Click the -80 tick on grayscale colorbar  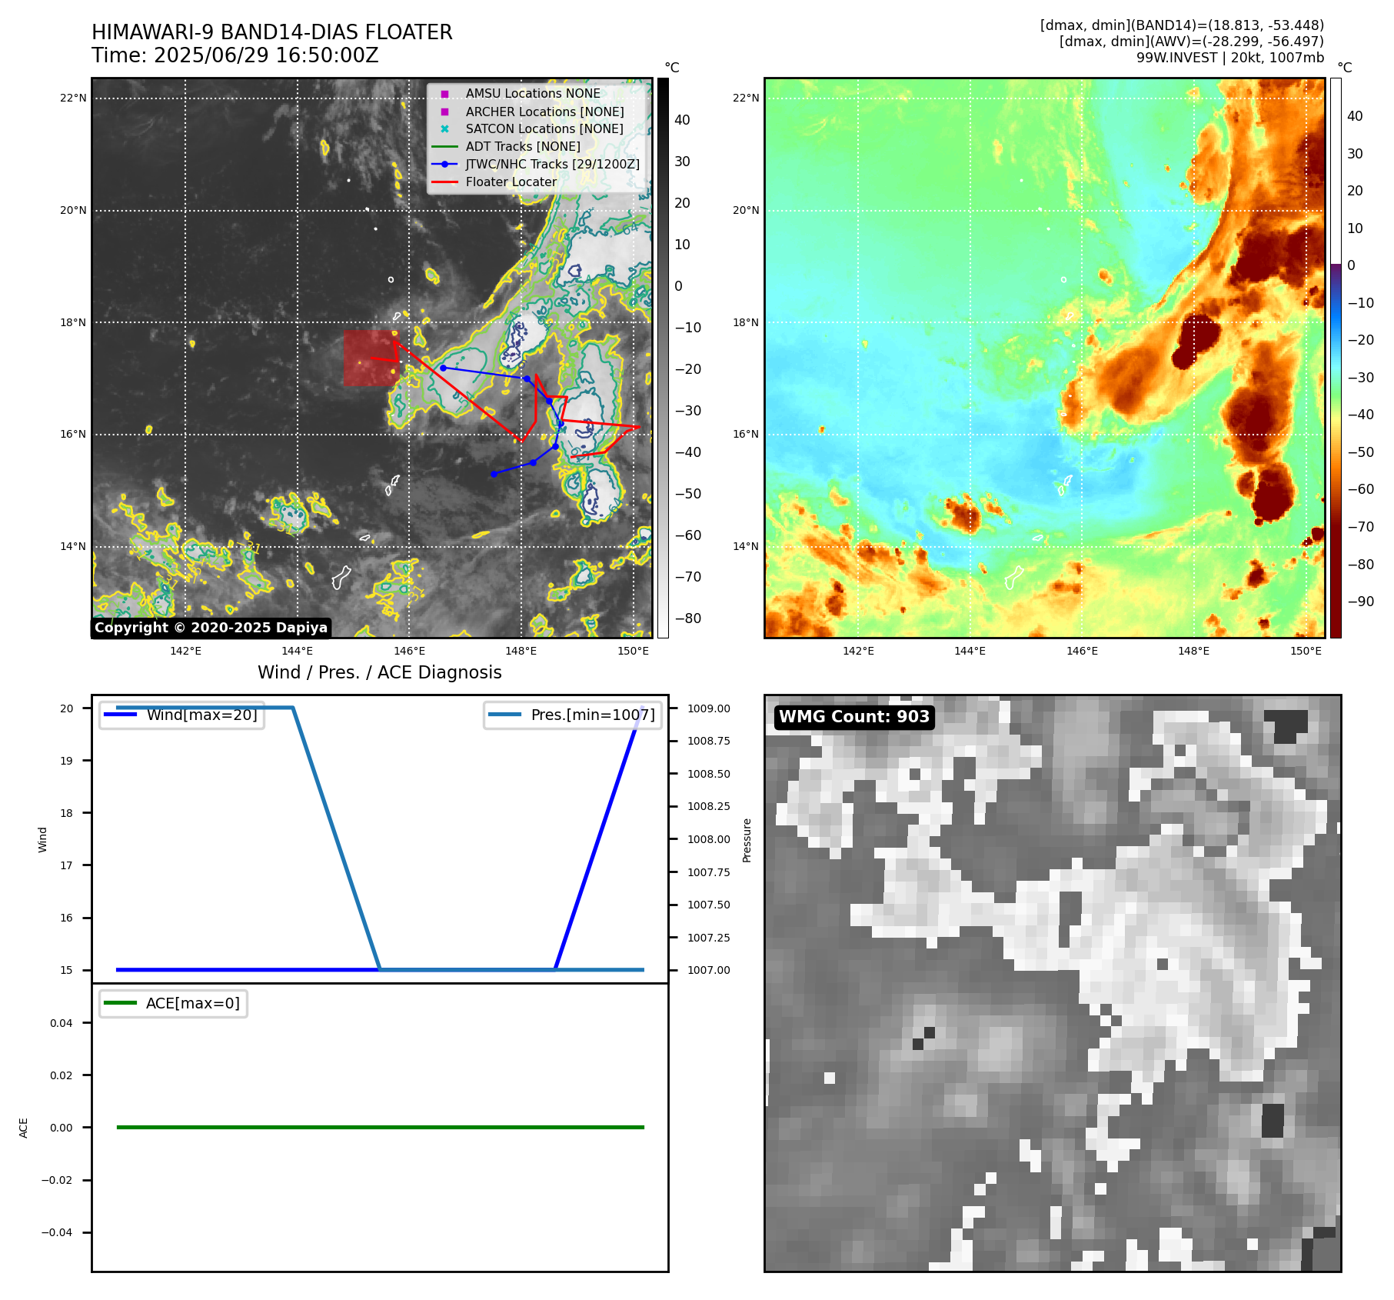pyautogui.click(x=688, y=618)
